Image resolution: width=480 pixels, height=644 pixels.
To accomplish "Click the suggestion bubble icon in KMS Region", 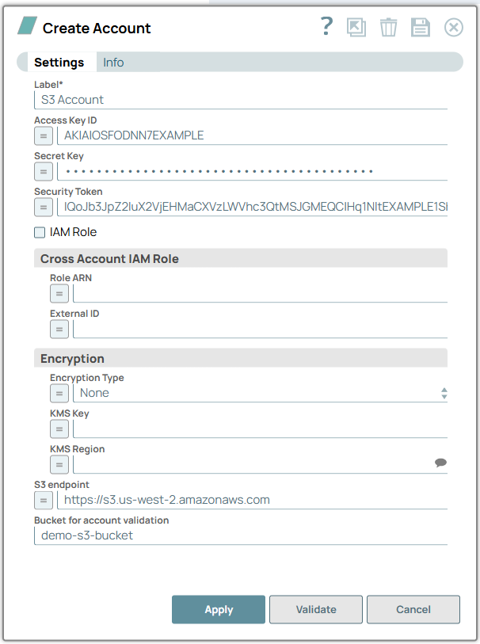I will 441,463.
